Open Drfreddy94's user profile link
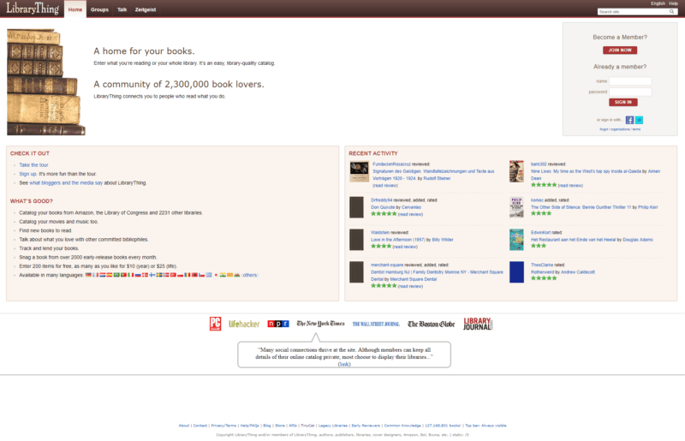The width and height of the screenshot is (685, 441). click(x=381, y=200)
